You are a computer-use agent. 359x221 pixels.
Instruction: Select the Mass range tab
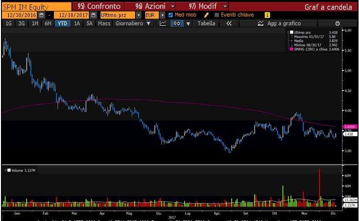104,23
